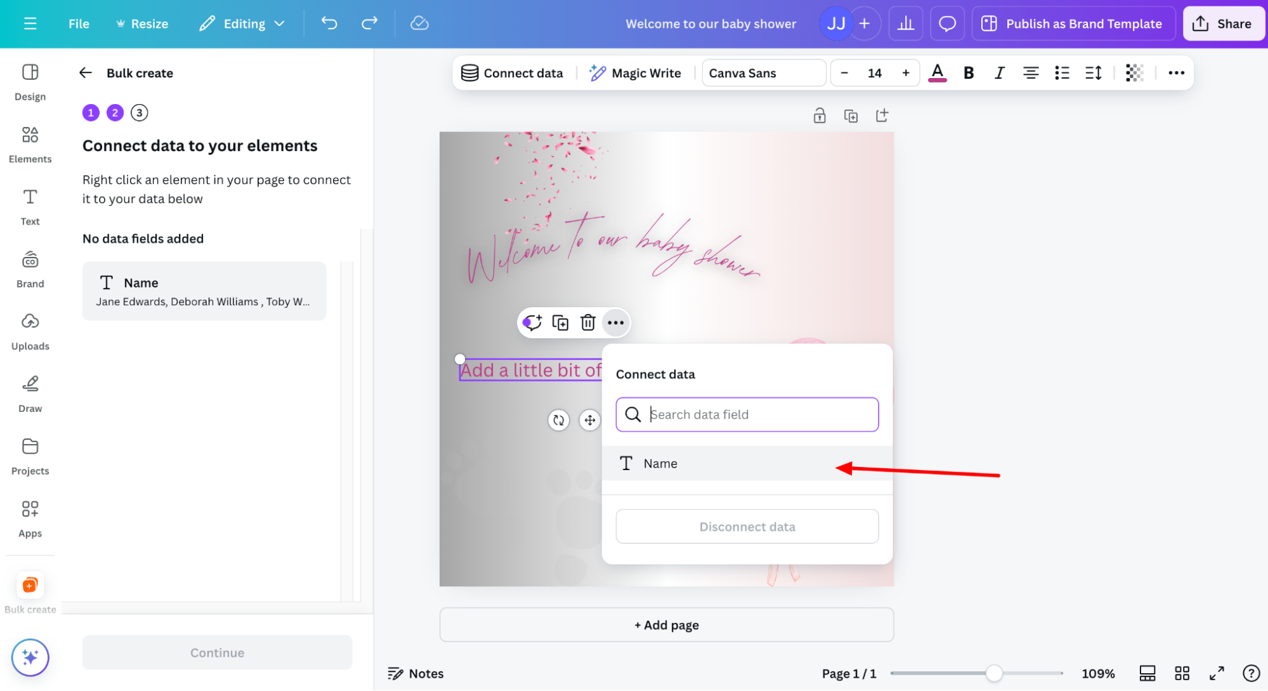
Task: Open the Design sidebar tab
Action: (x=30, y=82)
